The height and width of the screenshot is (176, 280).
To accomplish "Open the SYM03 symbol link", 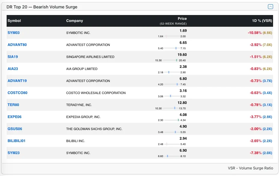I will click(x=14, y=33).
